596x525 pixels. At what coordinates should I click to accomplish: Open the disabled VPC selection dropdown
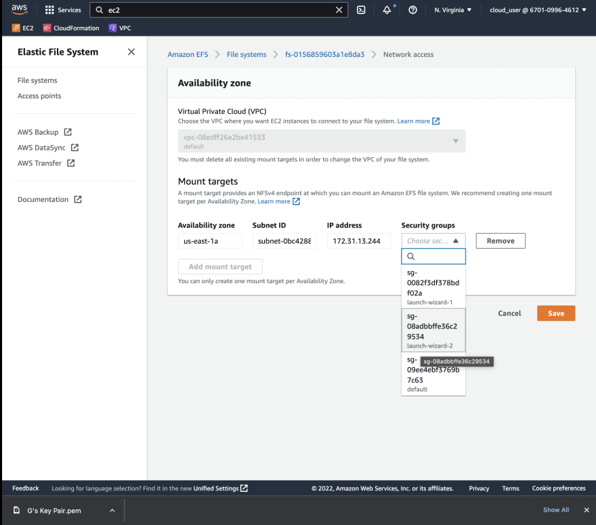coord(322,141)
